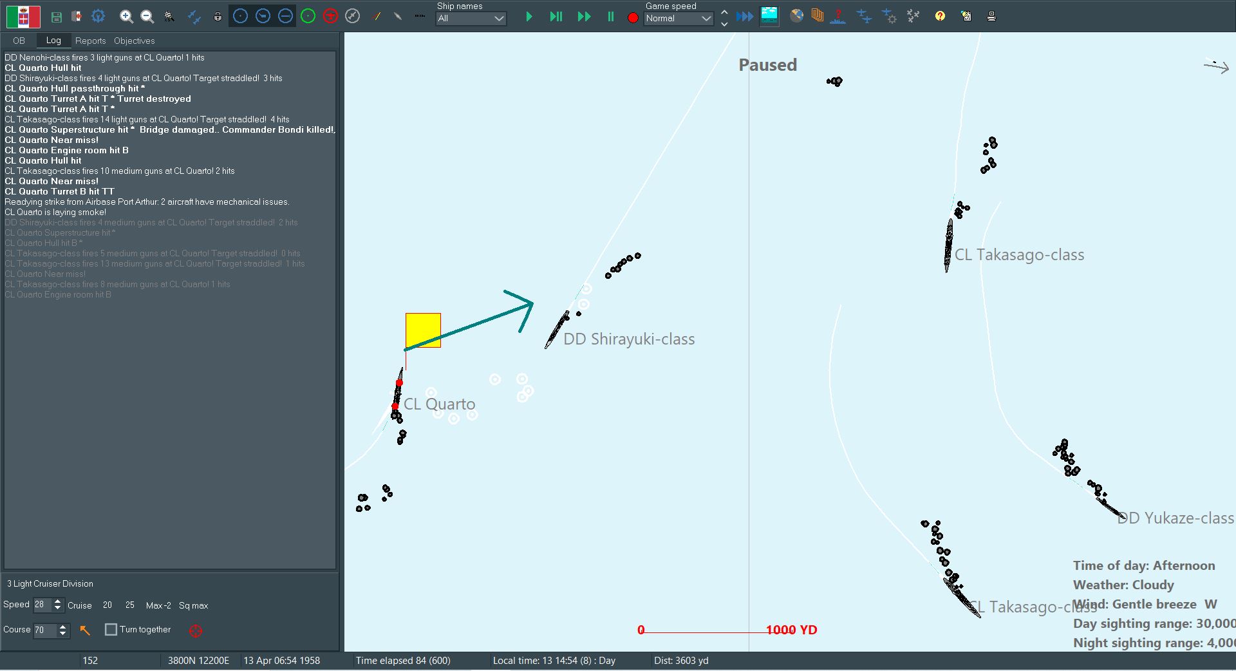1236x671 pixels.
Task: Toggle the blue circle with ship symbol
Action: point(263,16)
